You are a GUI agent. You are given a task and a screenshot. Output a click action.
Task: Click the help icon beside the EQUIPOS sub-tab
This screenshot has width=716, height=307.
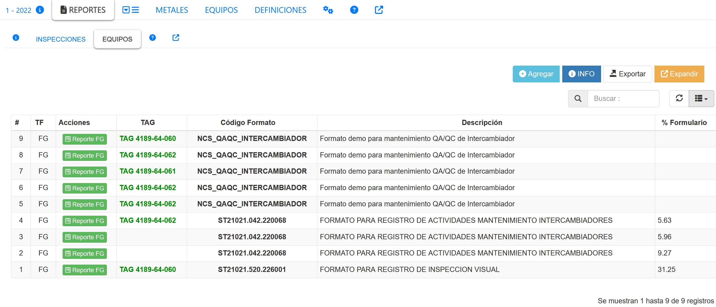pos(152,38)
